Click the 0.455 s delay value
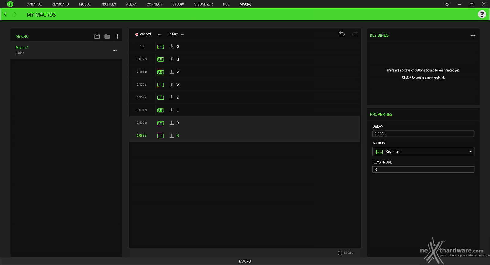This screenshot has height=265, width=490. pos(142,72)
